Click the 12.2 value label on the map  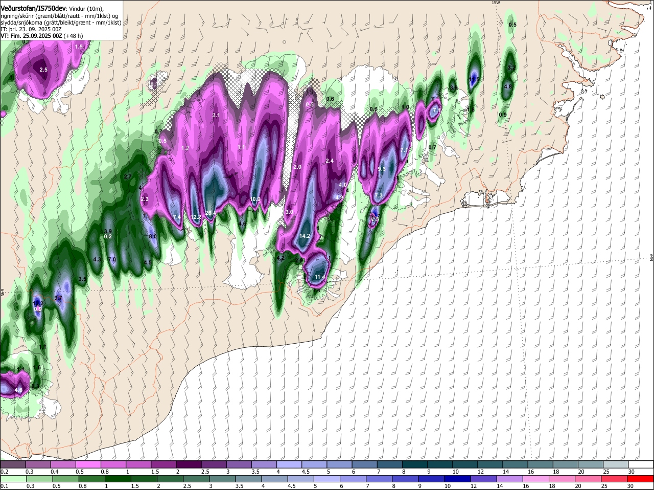click(196, 217)
